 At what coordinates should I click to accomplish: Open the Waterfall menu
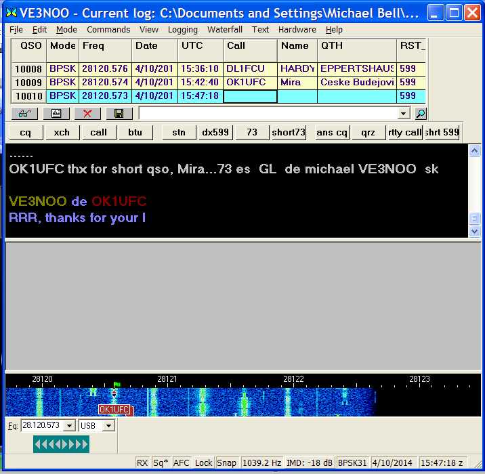(x=224, y=30)
